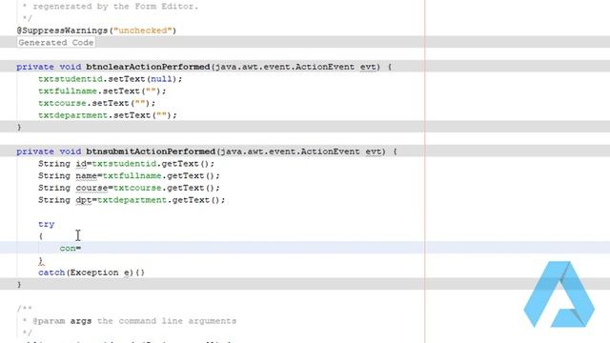
Task: Click the try keyword
Action: 47,224
